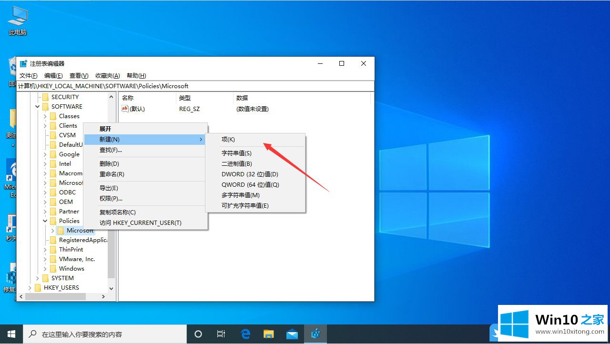
Task: Click folder icon beside SECURITY
Action: click(x=46, y=97)
